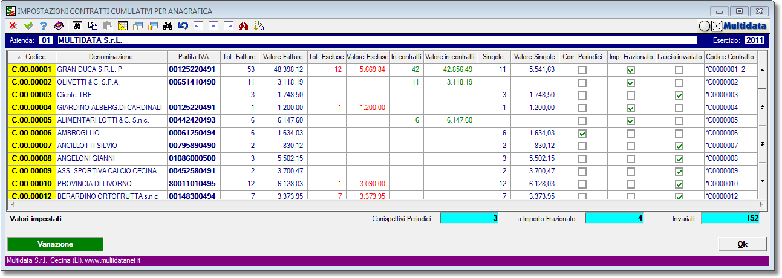This screenshot has width=782, height=278.
Task: Toggle Lascia invariato for ANCILLOTTI SILVIO
Action: [x=679, y=146]
